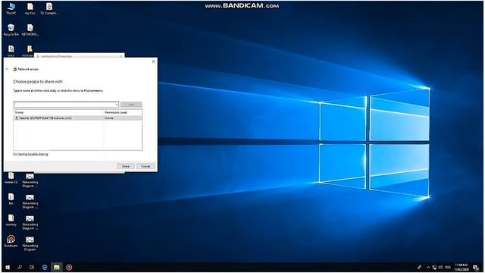Open File Explorer from the taskbar
The image size is (485, 273).
coord(57,267)
